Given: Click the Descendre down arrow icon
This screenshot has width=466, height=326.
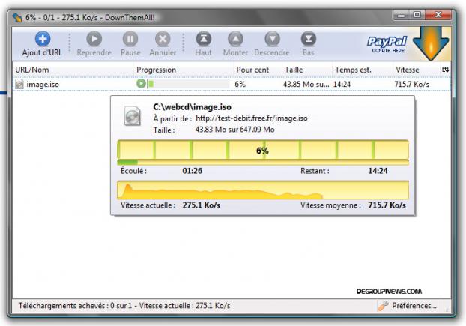Looking at the screenshot, I should point(271,38).
